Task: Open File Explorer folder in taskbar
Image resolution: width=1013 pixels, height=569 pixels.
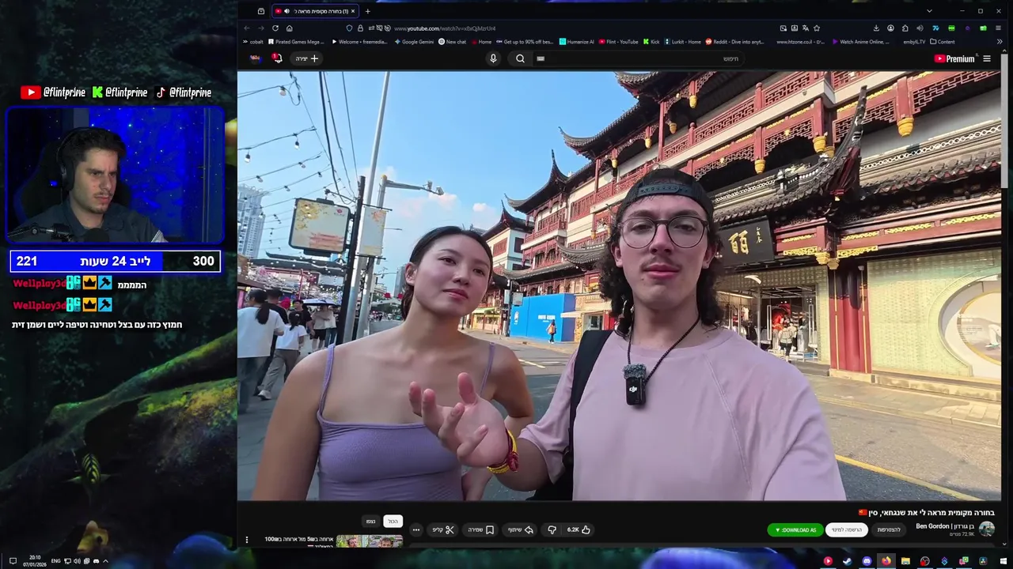Action: (x=905, y=561)
